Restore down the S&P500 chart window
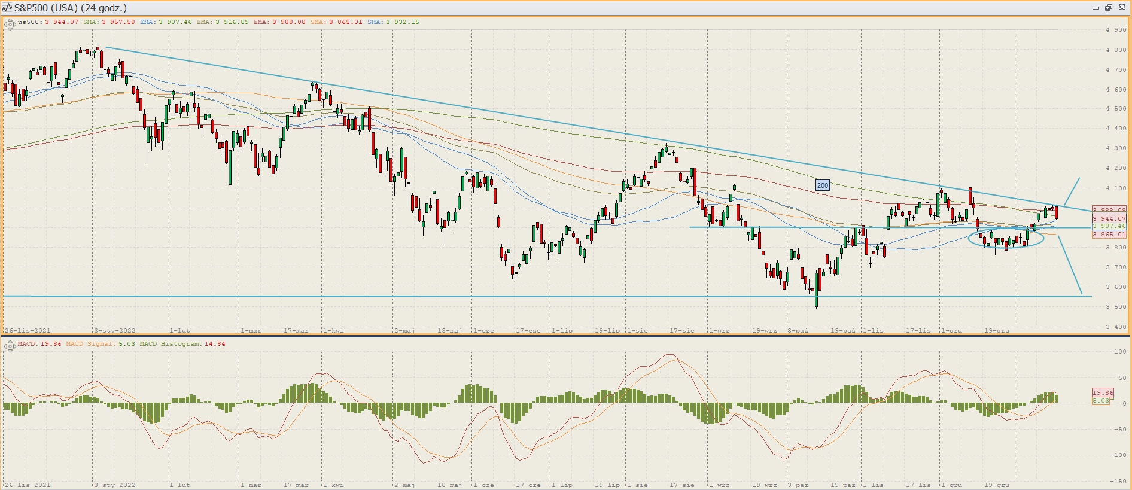Screen dimensions: 1132x490 [x=1109, y=8]
